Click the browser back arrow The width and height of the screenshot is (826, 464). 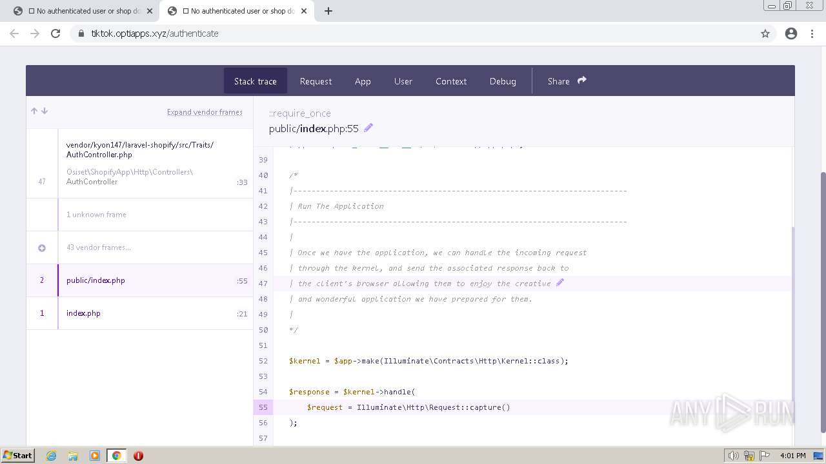click(x=14, y=34)
